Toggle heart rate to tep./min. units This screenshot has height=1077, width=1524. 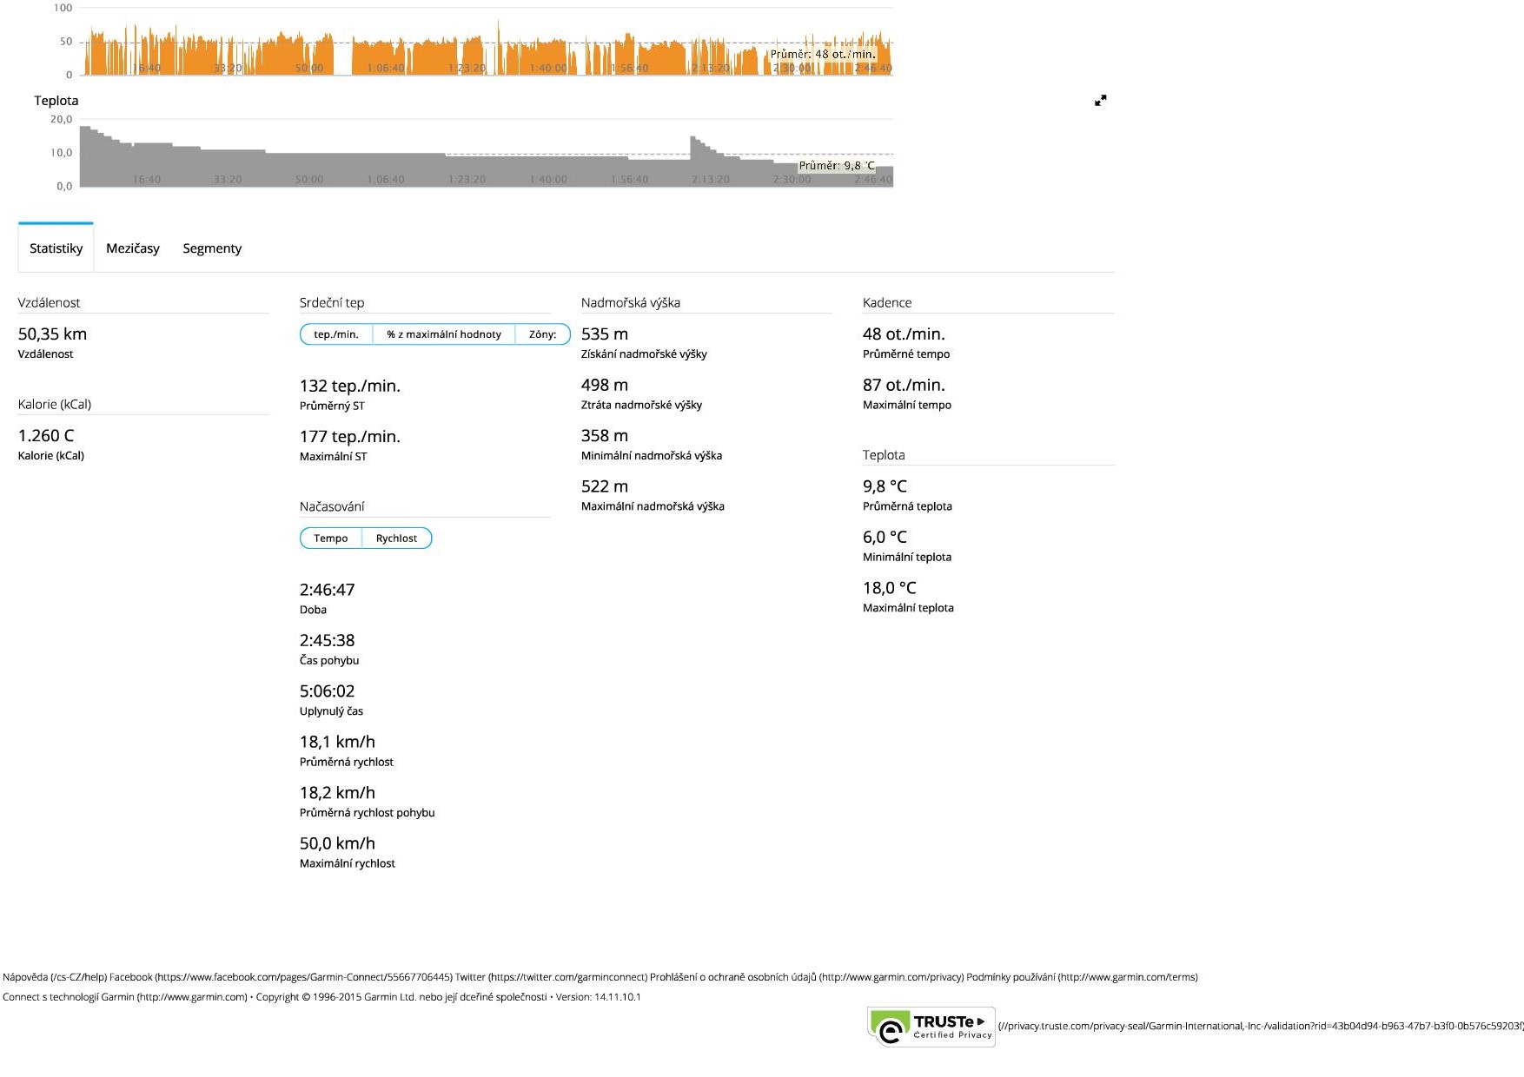(336, 334)
